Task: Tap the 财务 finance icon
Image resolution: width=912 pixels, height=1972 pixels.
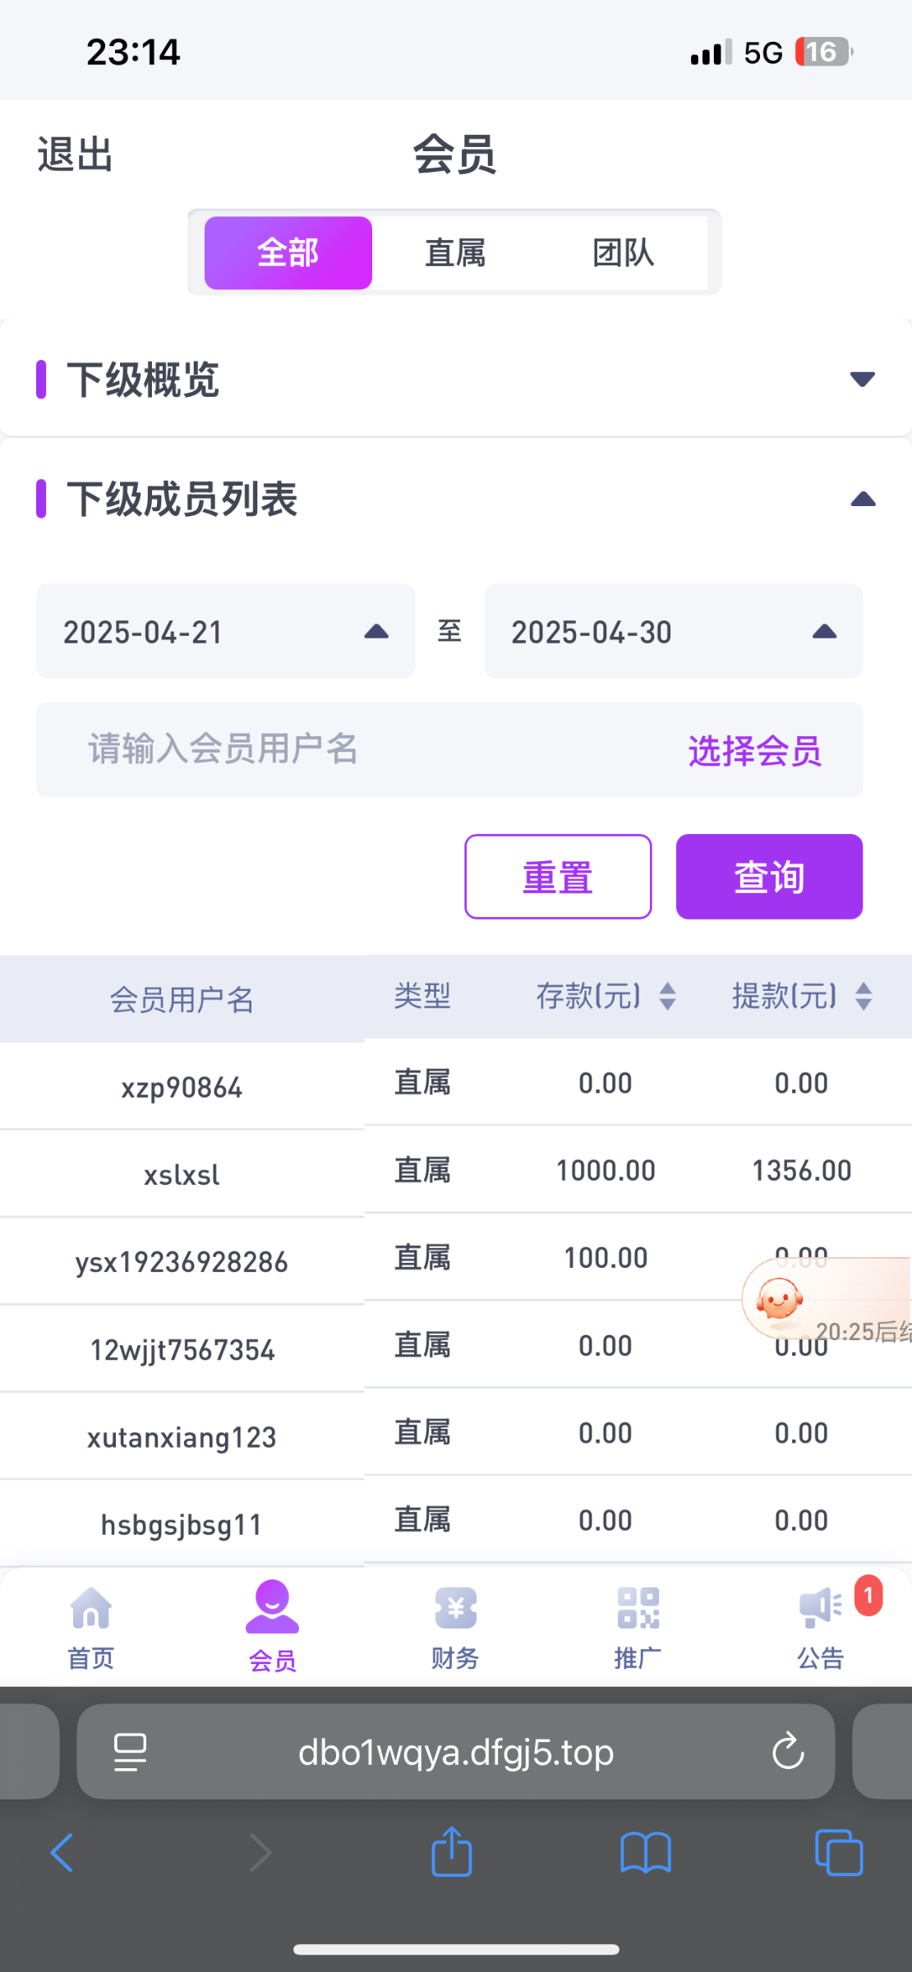Action: point(455,1609)
